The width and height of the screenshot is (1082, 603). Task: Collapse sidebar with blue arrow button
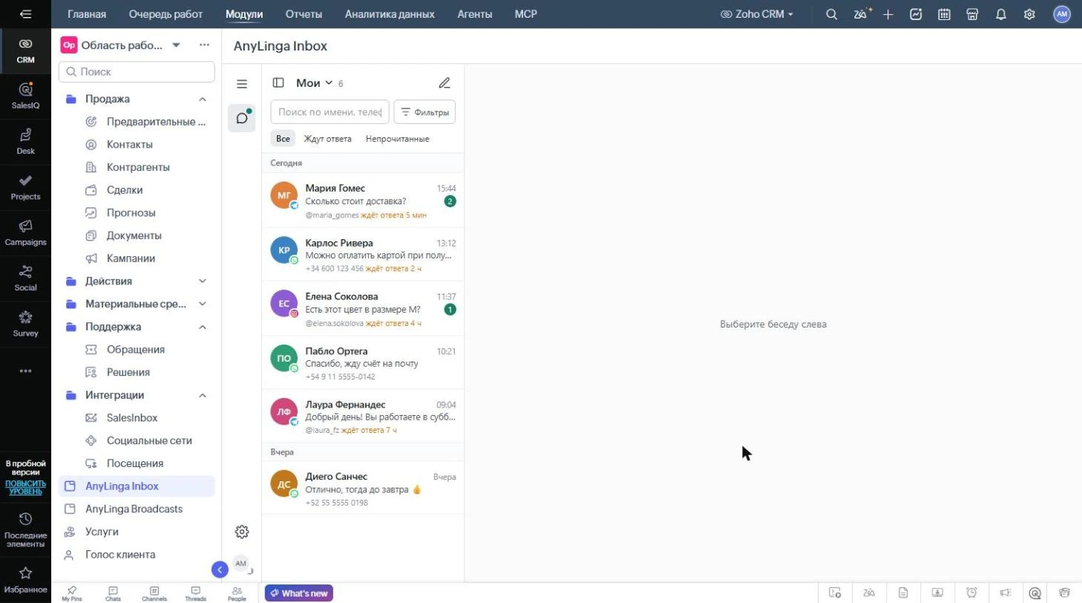[x=220, y=570]
